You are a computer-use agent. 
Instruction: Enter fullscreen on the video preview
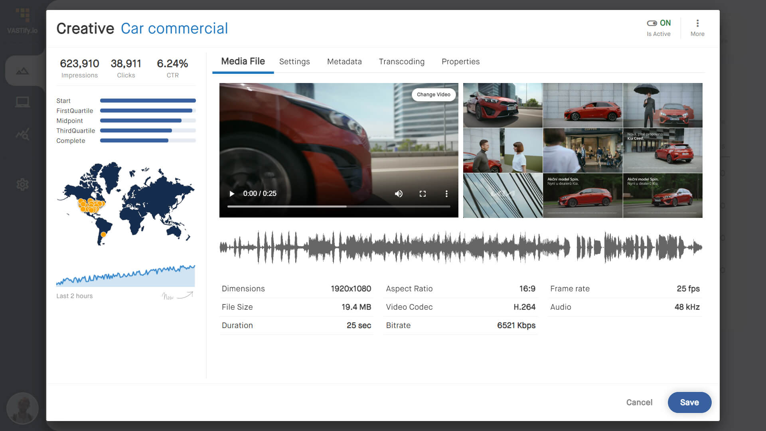[x=422, y=194]
